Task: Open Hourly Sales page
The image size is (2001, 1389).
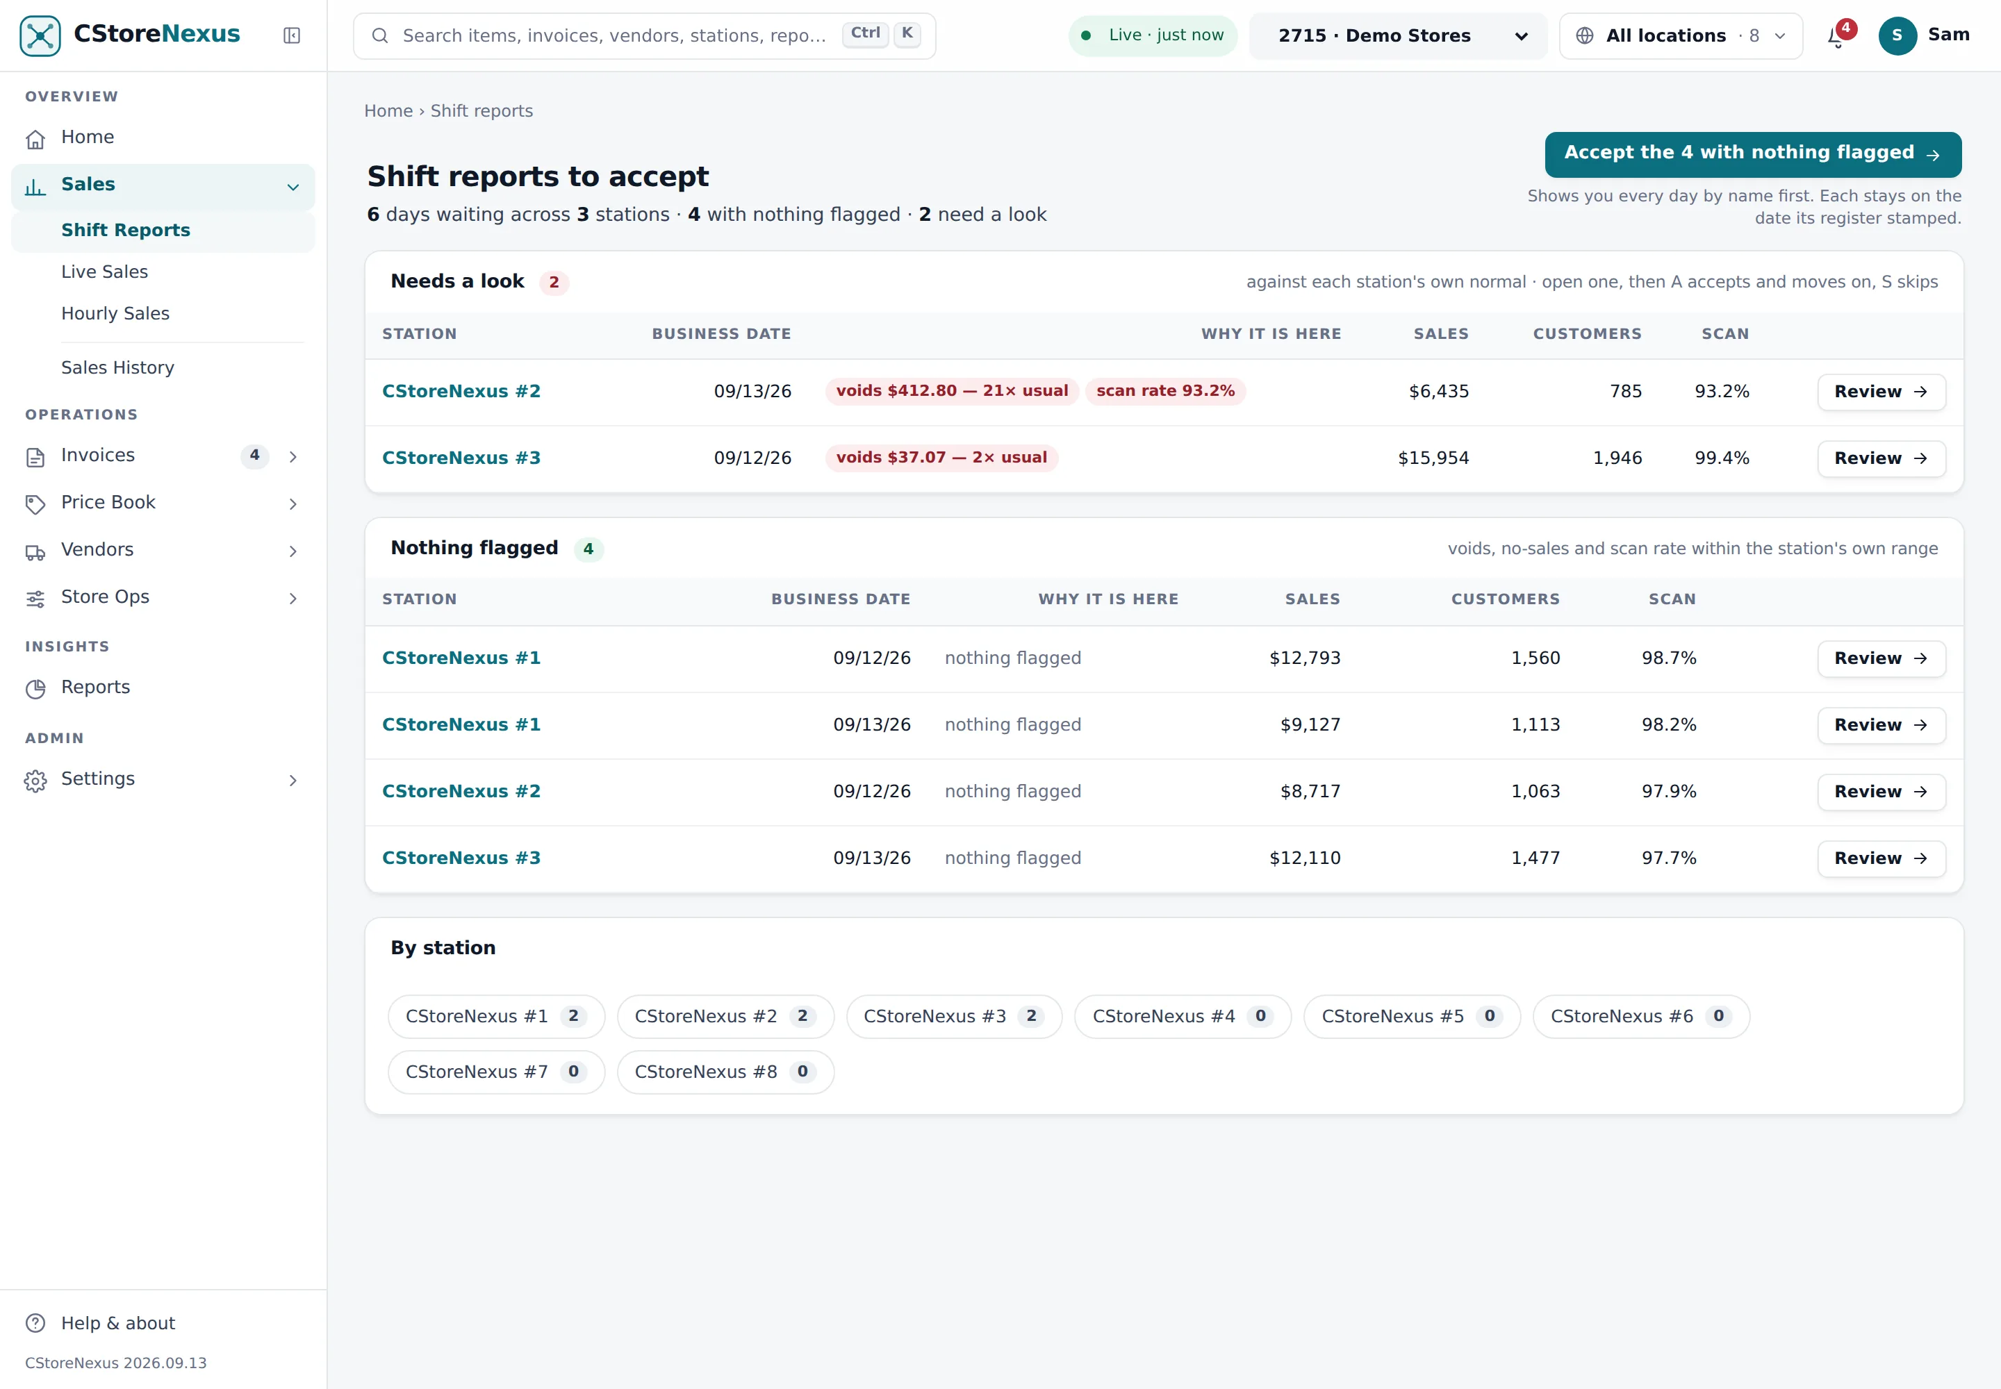Action: coord(163,314)
